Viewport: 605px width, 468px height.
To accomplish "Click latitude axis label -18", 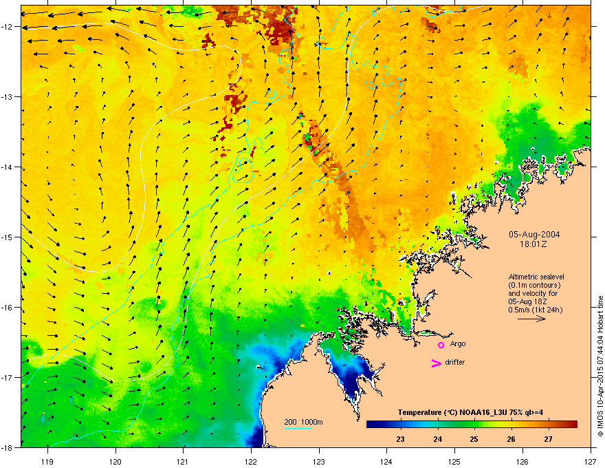I will [x=8, y=447].
